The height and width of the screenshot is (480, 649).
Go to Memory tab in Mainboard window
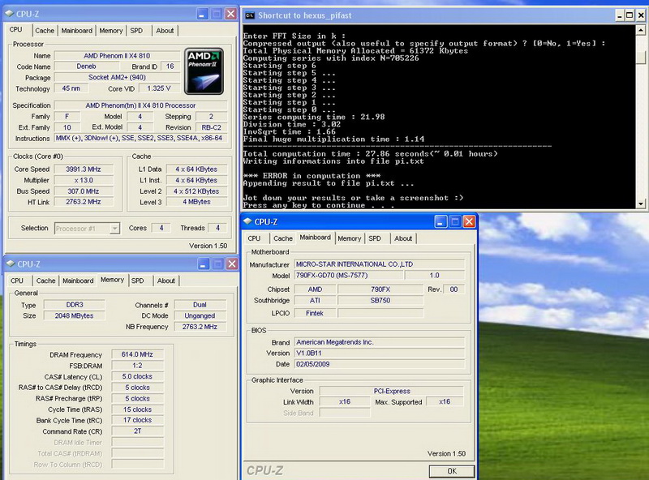(x=350, y=238)
